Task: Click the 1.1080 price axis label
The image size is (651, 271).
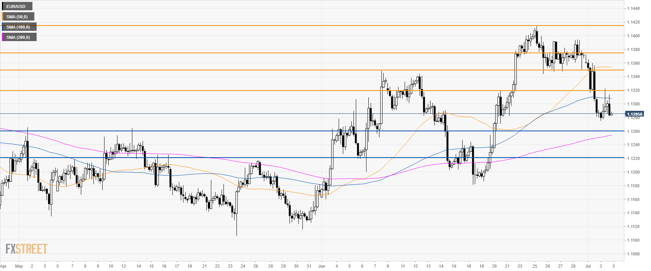Action: (633, 254)
